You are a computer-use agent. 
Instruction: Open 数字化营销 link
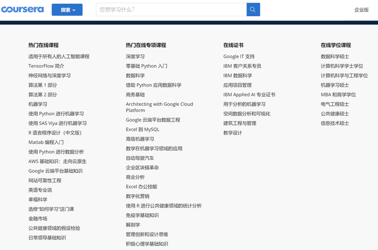(138, 197)
